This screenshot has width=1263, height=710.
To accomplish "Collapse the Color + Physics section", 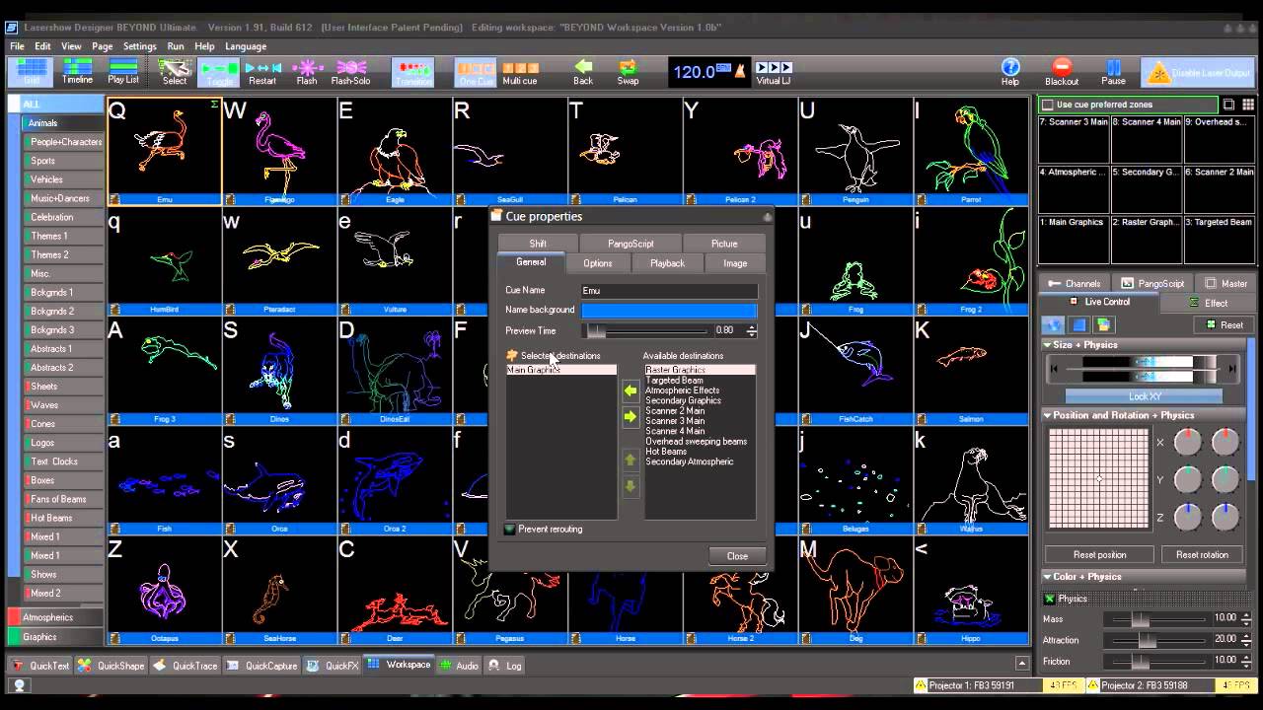I will [x=1048, y=577].
